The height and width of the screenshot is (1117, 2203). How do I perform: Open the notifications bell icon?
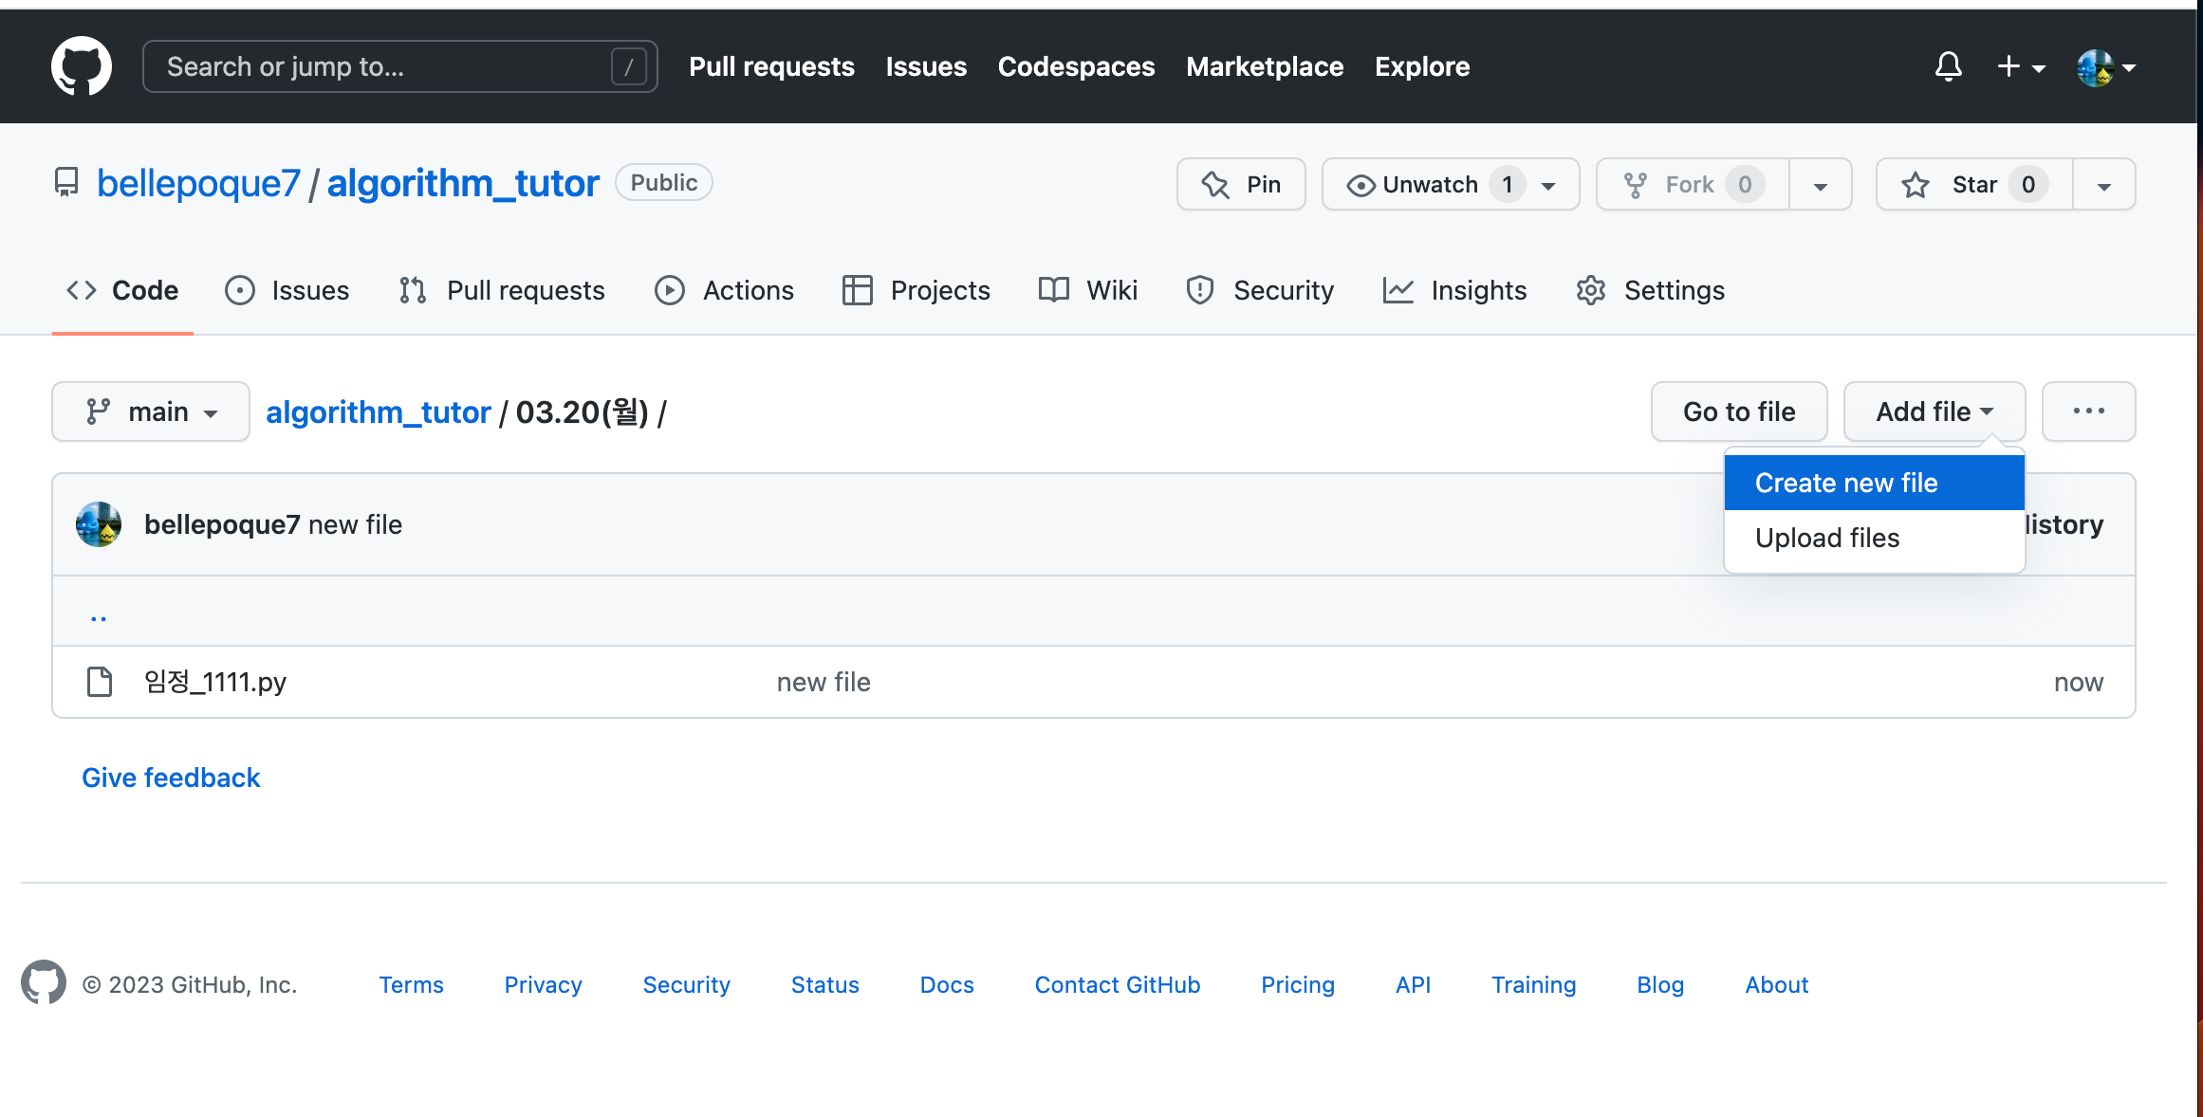[x=1948, y=66]
